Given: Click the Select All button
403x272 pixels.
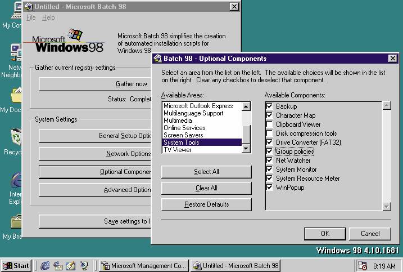Looking at the screenshot, I should click(206, 172).
